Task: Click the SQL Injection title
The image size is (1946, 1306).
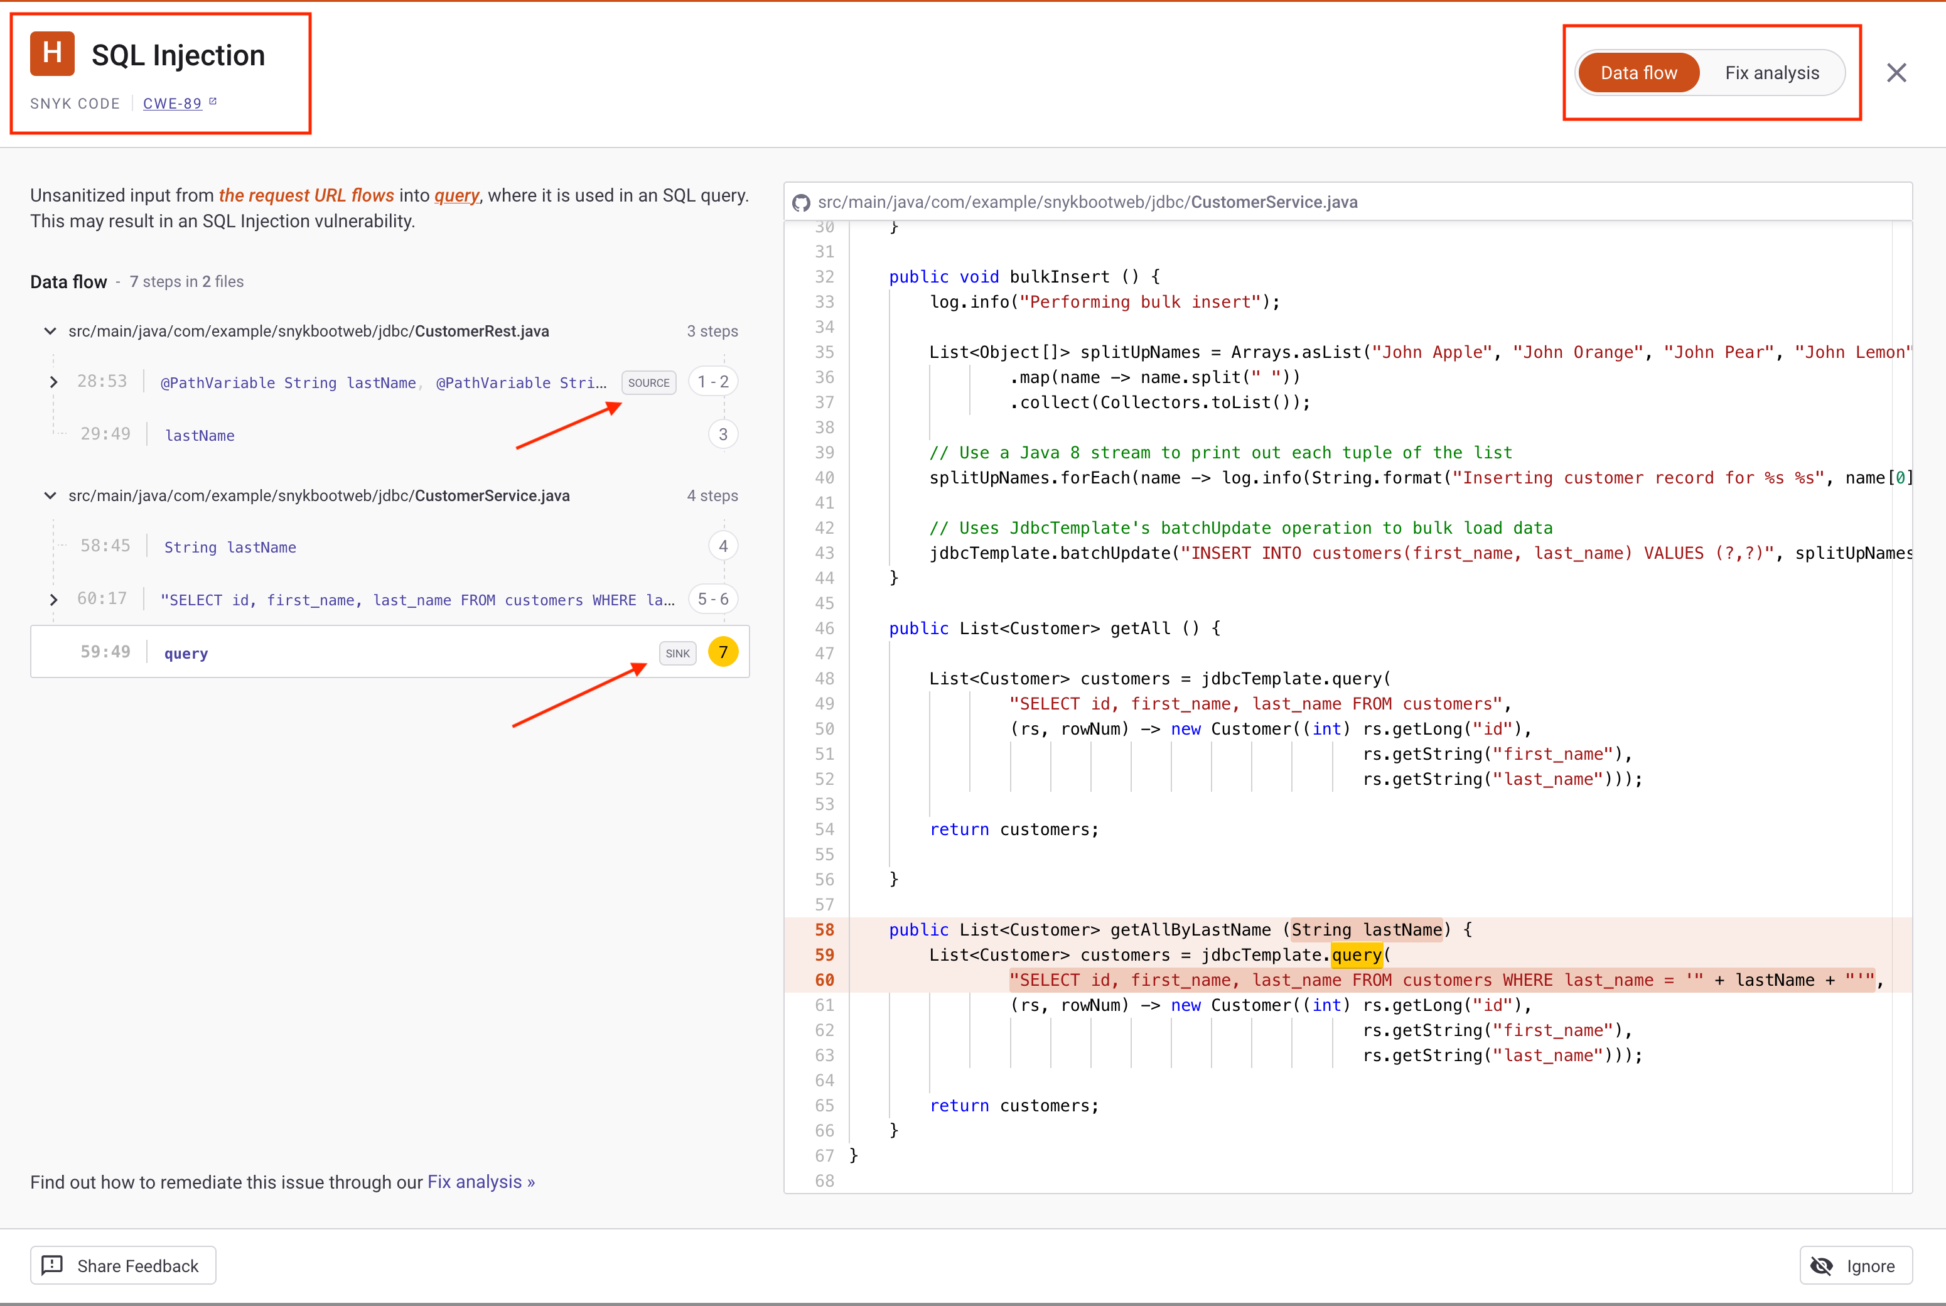Action: pos(178,55)
